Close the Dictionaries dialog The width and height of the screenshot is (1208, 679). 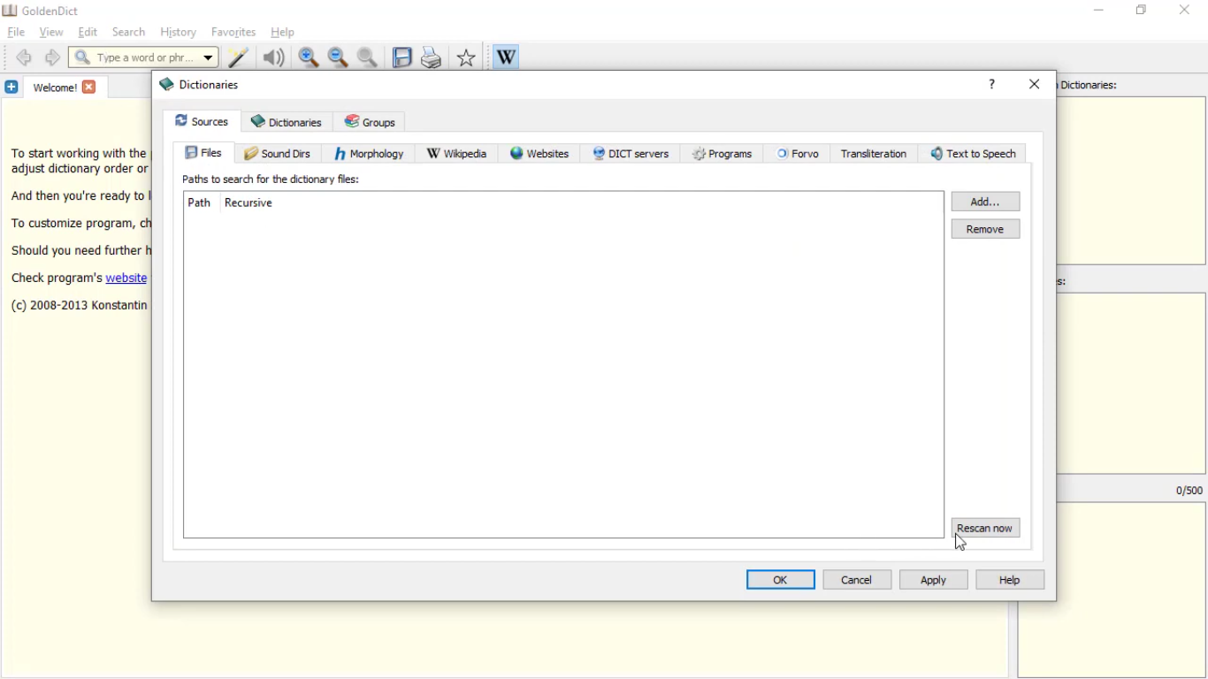click(1035, 85)
